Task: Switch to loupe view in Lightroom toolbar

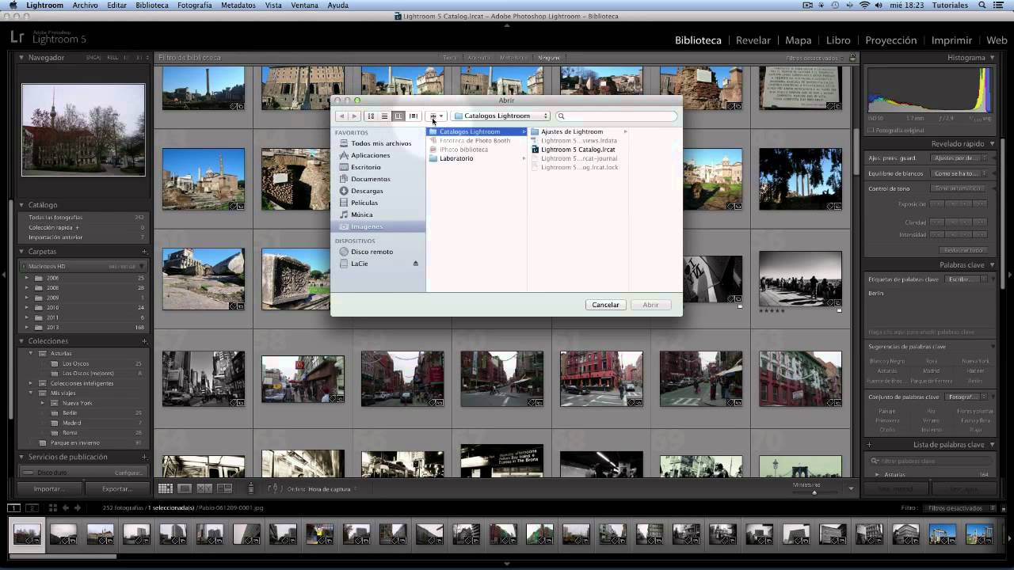Action: tap(185, 488)
